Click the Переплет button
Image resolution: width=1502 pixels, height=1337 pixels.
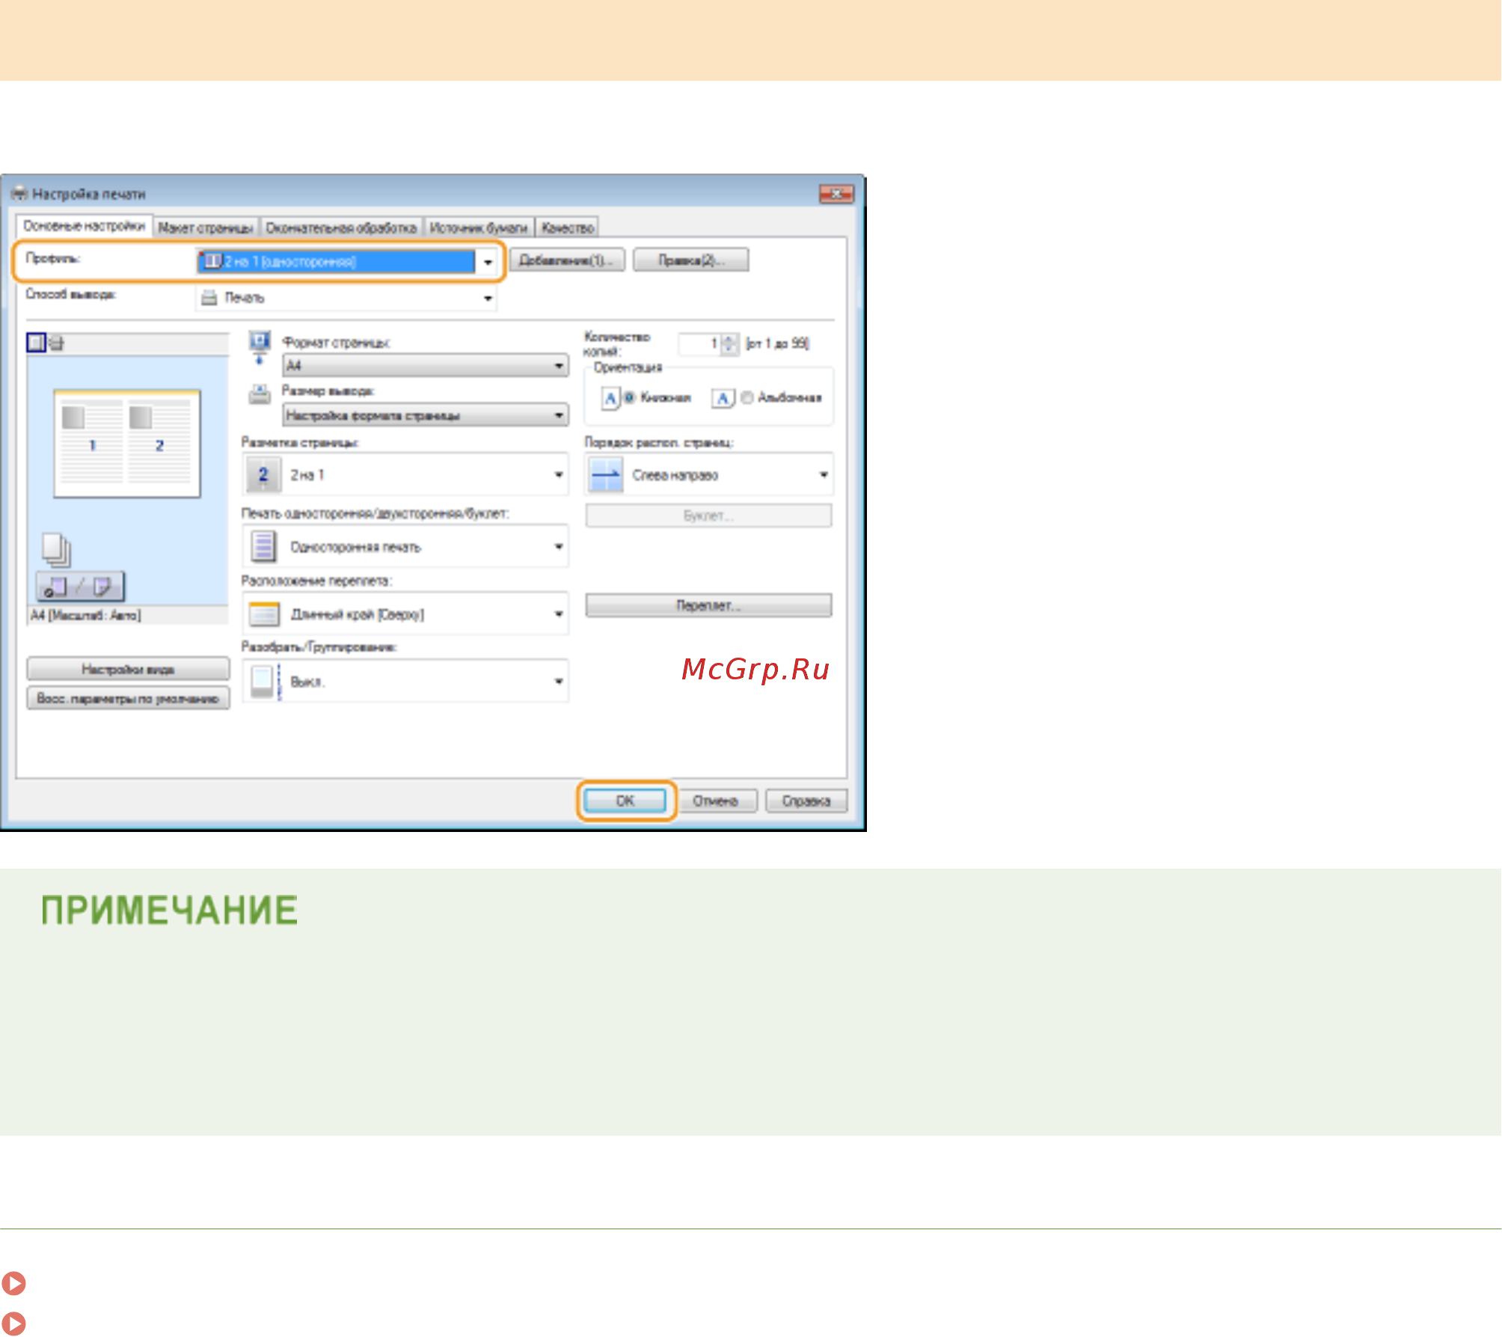[x=708, y=605]
